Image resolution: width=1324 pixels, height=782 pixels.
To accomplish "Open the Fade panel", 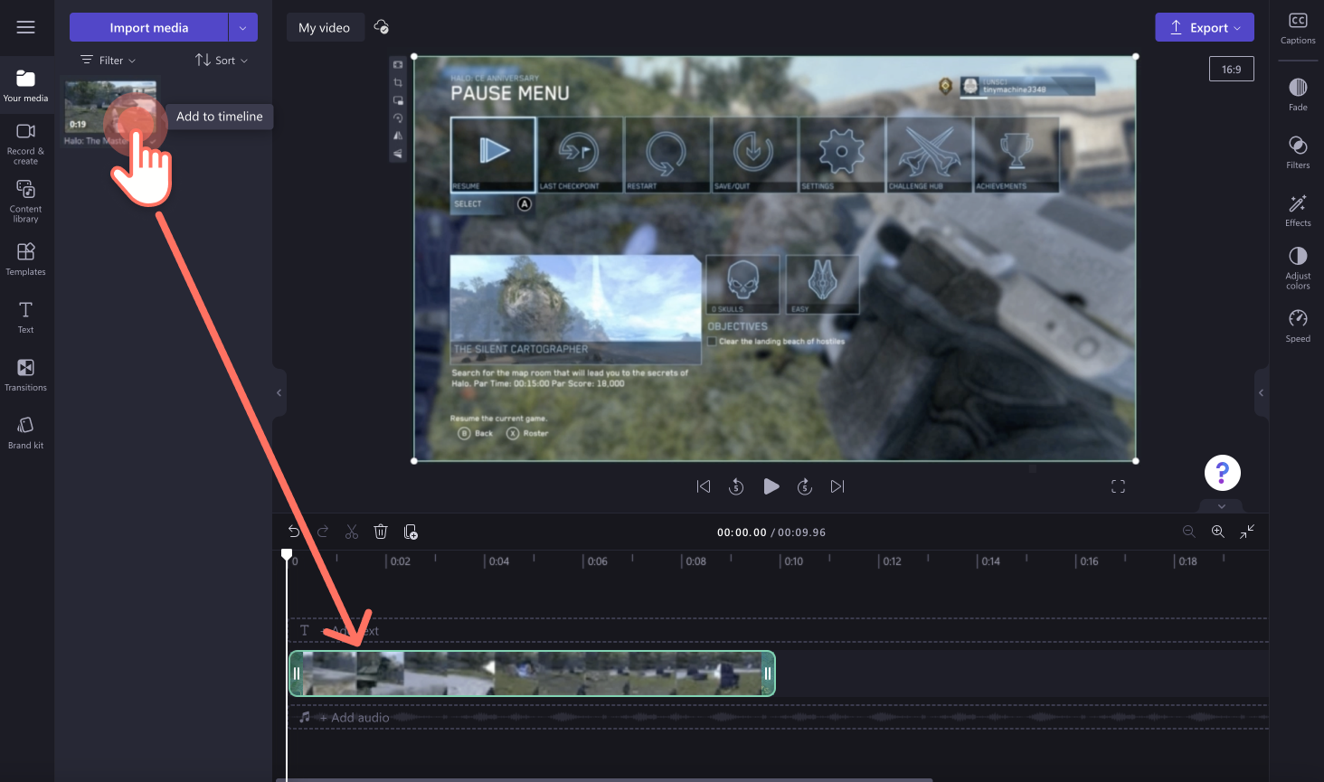I will pyautogui.click(x=1298, y=95).
